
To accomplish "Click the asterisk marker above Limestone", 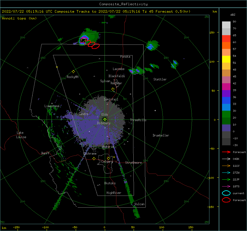I will click(x=52, y=104).
